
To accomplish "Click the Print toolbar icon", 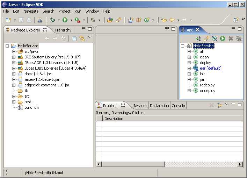I will (x=29, y=20).
